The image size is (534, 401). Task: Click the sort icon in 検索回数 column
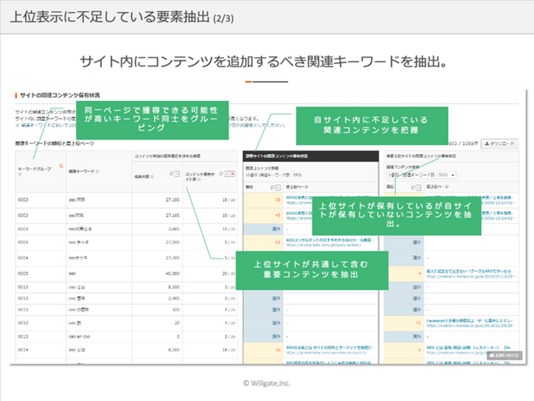[x=171, y=174]
